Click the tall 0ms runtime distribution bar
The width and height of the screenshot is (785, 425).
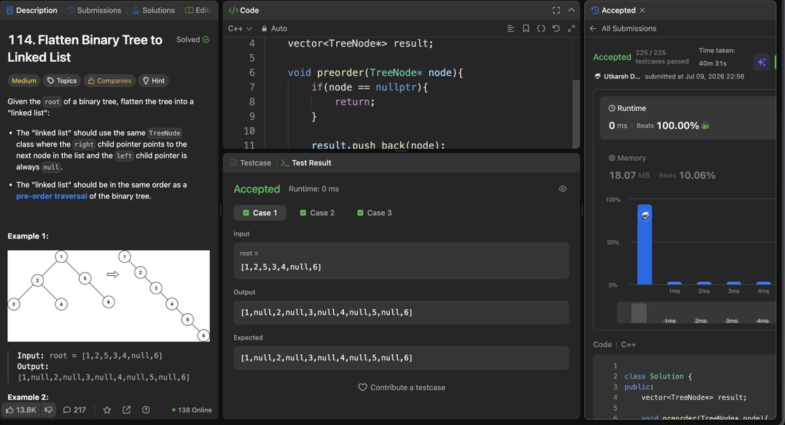click(645, 245)
